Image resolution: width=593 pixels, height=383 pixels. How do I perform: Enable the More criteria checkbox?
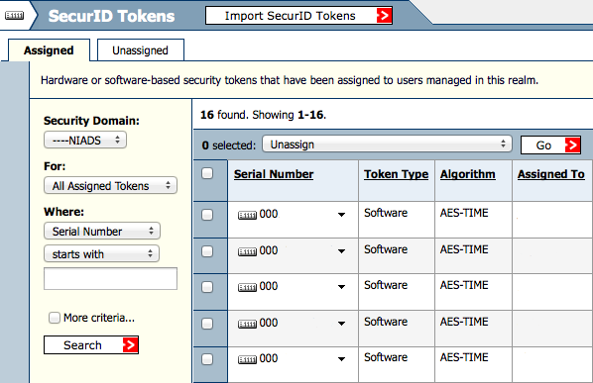55,318
